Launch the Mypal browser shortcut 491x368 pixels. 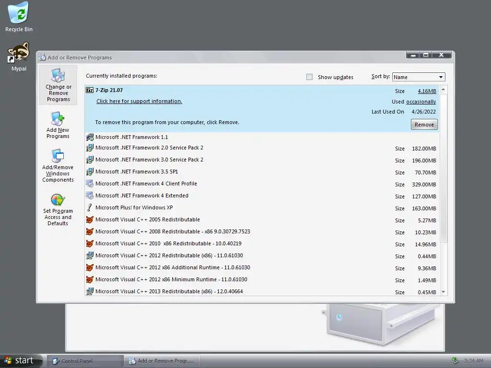(19, 57)
